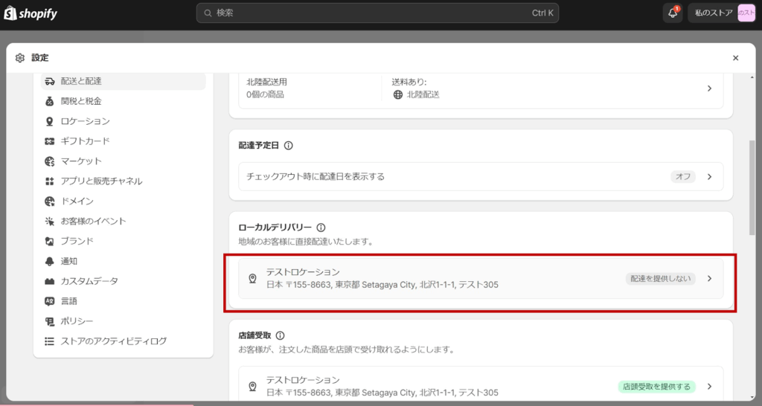Click the 配達予定日 heading
Viewport: 762px width, 406px height.
point(258,145)
